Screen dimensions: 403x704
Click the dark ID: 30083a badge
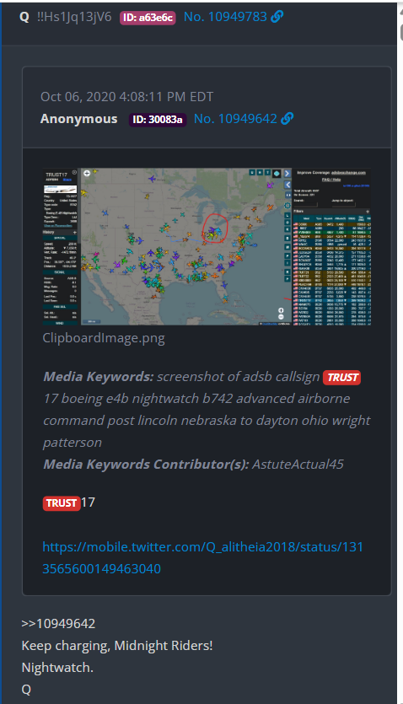tap(158, 120)
